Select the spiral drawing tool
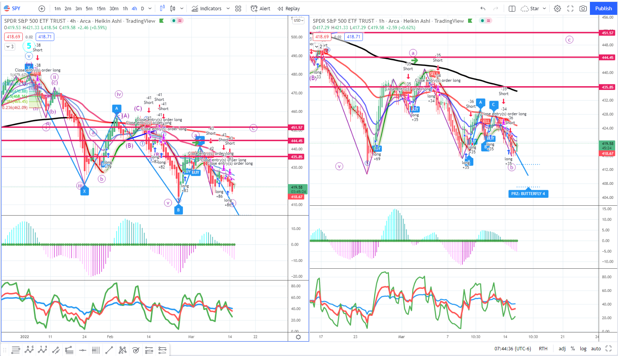 point(136,350)
